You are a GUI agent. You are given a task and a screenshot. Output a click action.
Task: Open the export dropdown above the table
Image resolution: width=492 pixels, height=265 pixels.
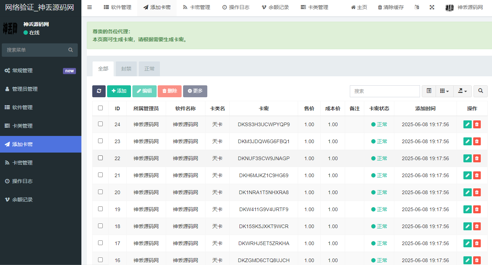coord(462,91)
